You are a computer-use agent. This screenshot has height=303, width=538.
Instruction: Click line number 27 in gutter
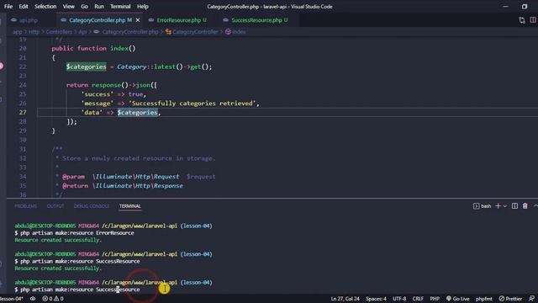coord(23,112)
